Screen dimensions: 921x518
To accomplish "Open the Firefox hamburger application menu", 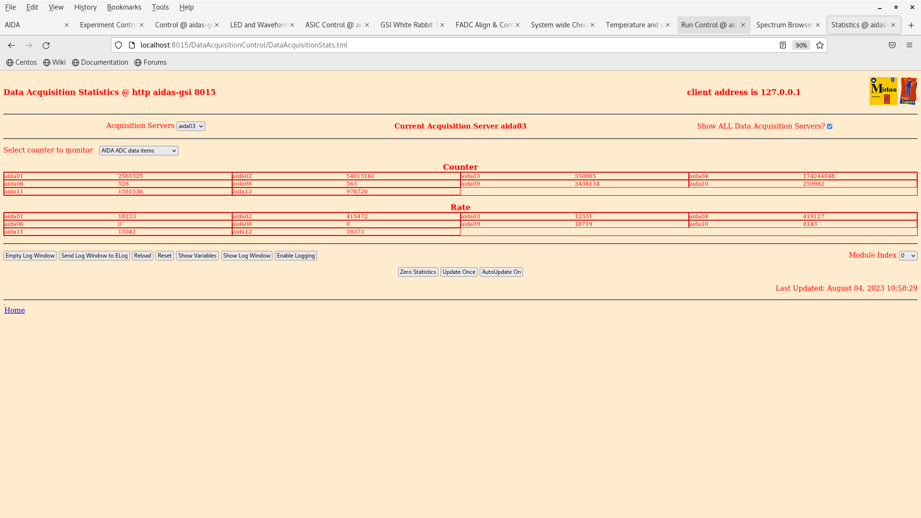I will pyautogui.click(x=909, y=45).
